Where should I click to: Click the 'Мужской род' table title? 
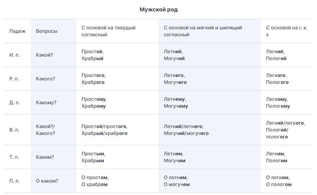(158, 10)
